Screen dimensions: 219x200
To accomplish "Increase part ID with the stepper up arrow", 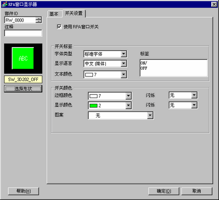I will [x=39, y=18].
